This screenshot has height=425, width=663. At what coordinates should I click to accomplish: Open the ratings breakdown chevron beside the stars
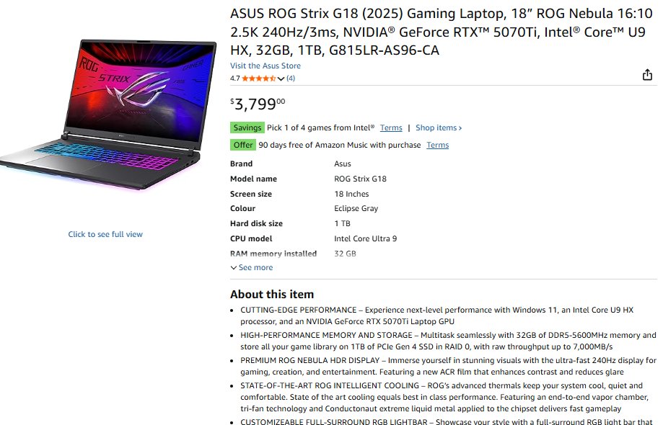(x=281, y=79)
